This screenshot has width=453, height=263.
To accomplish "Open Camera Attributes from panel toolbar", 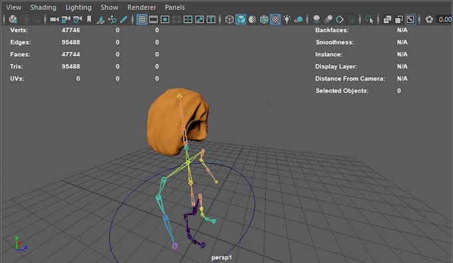I will 77,19.
